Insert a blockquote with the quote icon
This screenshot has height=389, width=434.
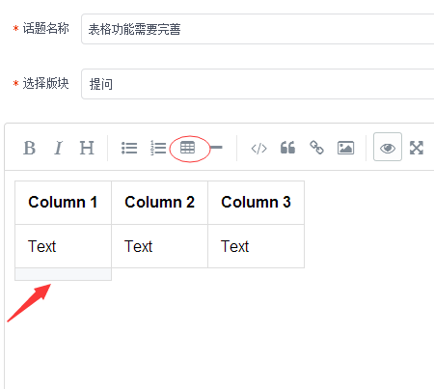pyautogui.click(x=287, y=148)
